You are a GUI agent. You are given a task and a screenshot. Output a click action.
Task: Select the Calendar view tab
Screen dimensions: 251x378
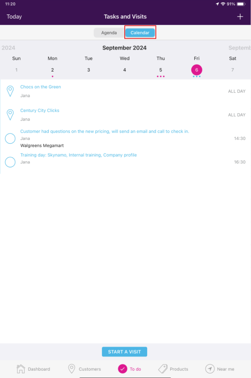pos(140,33)
